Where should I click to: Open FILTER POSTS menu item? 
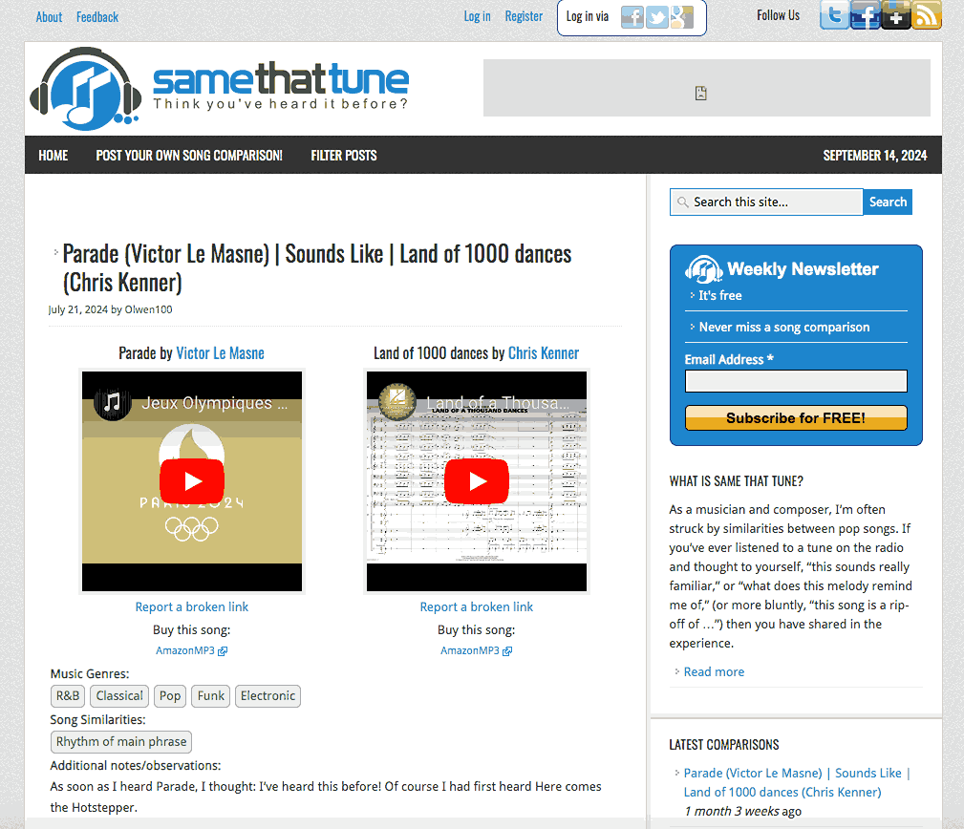pyautogui.click(x=344, y=156)
